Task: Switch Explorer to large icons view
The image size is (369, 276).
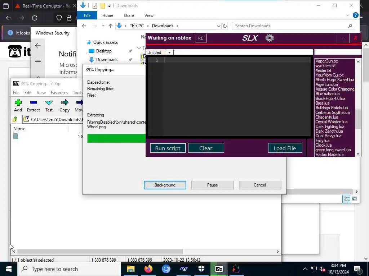Action: click(354, 199)
